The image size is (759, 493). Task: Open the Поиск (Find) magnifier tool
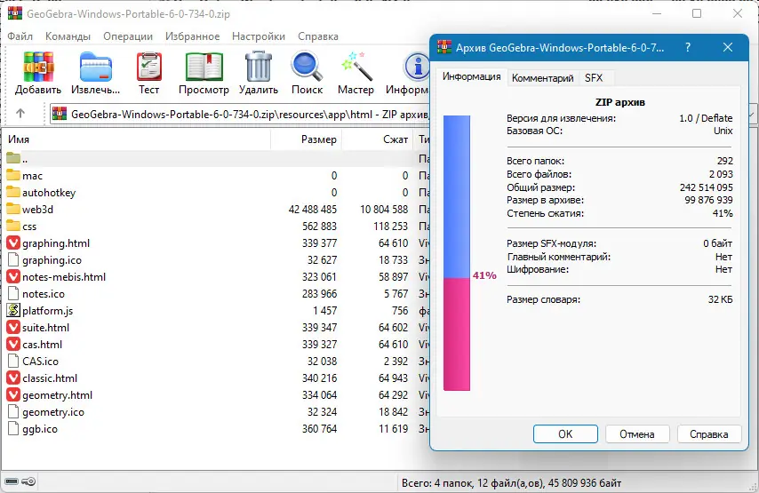point(307,67)
